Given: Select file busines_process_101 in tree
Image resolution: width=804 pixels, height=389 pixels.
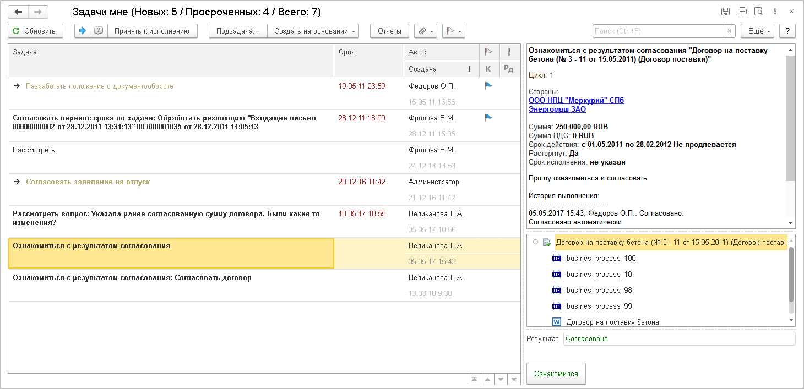Looking at the screenshot, I should click(x=601, y=274).
